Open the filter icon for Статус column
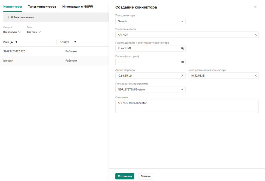The image size is (265, 181). [x=75, y=42]
